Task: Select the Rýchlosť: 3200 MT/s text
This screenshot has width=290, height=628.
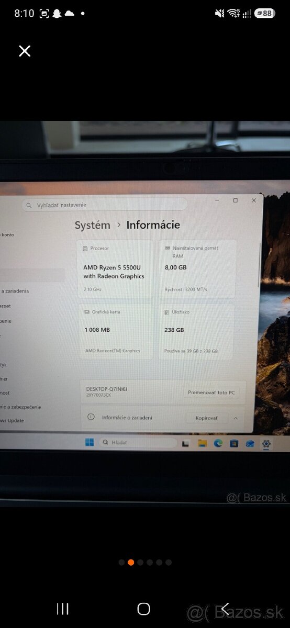Action: click(x=186, y=289)
